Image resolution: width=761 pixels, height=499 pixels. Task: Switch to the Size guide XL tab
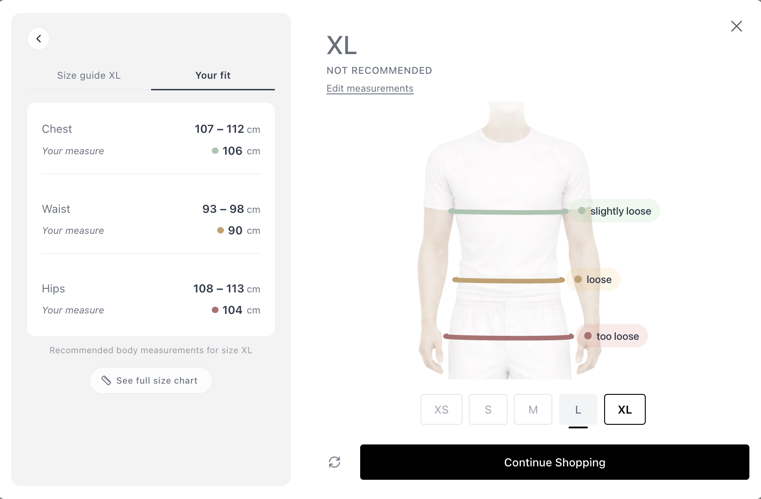pyautogui.click(x=88, y=75)
